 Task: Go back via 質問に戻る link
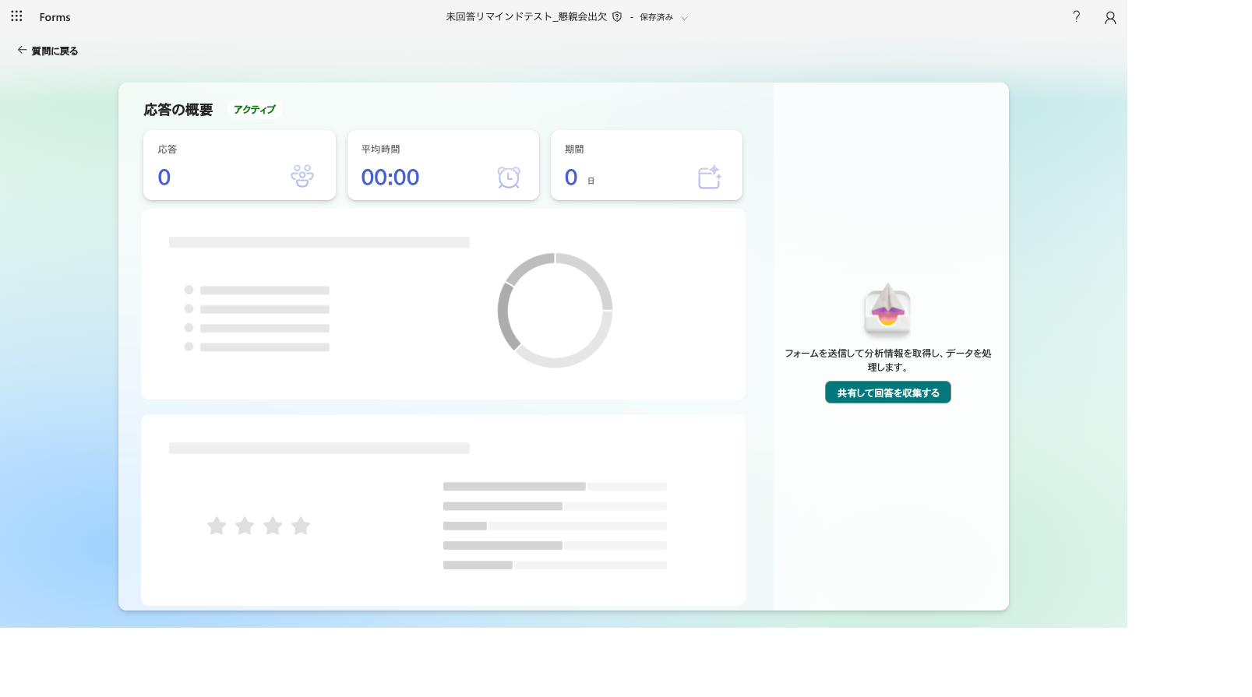(48, 51)
